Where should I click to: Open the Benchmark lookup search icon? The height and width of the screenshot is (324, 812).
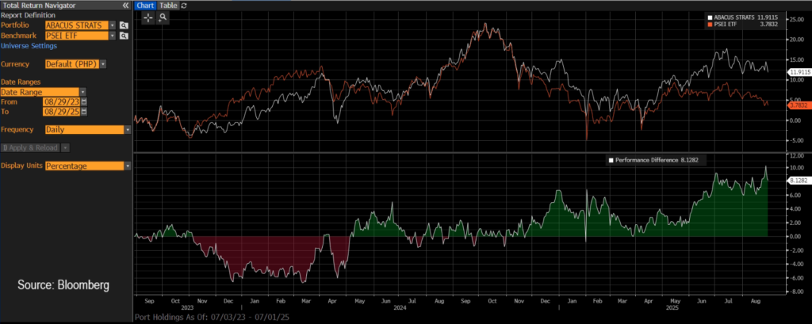tap(124, 36)
